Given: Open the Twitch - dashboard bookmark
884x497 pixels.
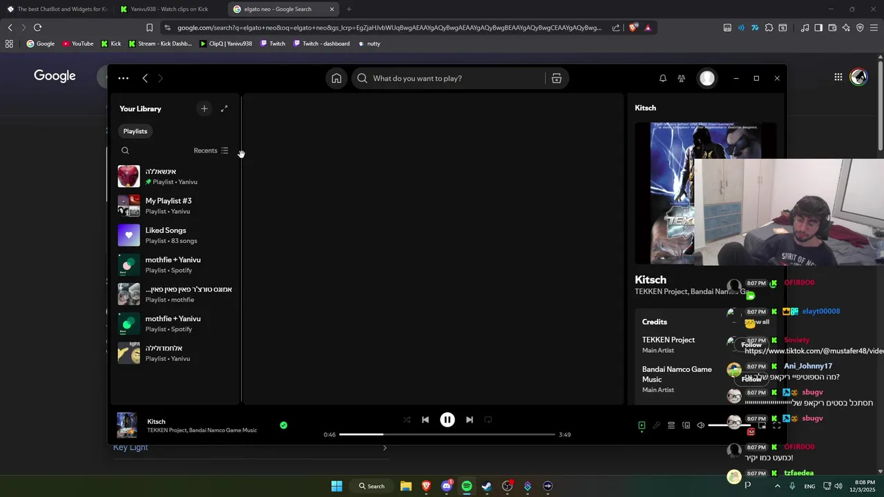Looking at the screenshot, I should (x=321, y=43).
